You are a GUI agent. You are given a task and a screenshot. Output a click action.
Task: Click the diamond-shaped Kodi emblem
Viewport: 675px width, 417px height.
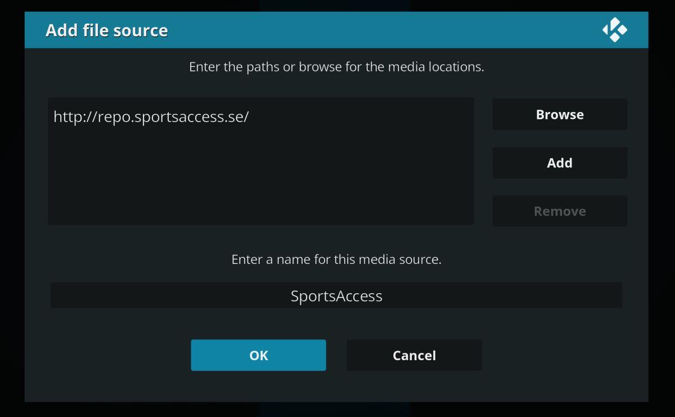(x=615, y=30)
